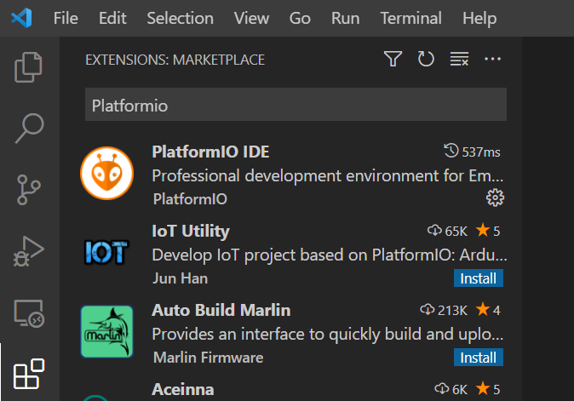
Task: Open the Help menu
Action: [479, 18]
